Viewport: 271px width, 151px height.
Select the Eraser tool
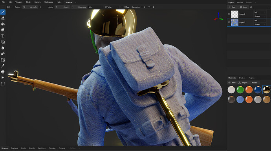(x=3, y=18)
